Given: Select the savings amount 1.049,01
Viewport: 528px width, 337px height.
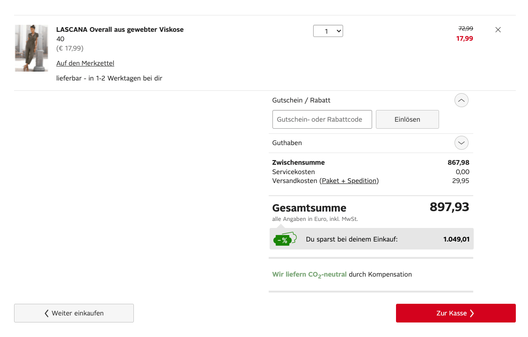Looking at the screenshot, I should pos(456,239).
